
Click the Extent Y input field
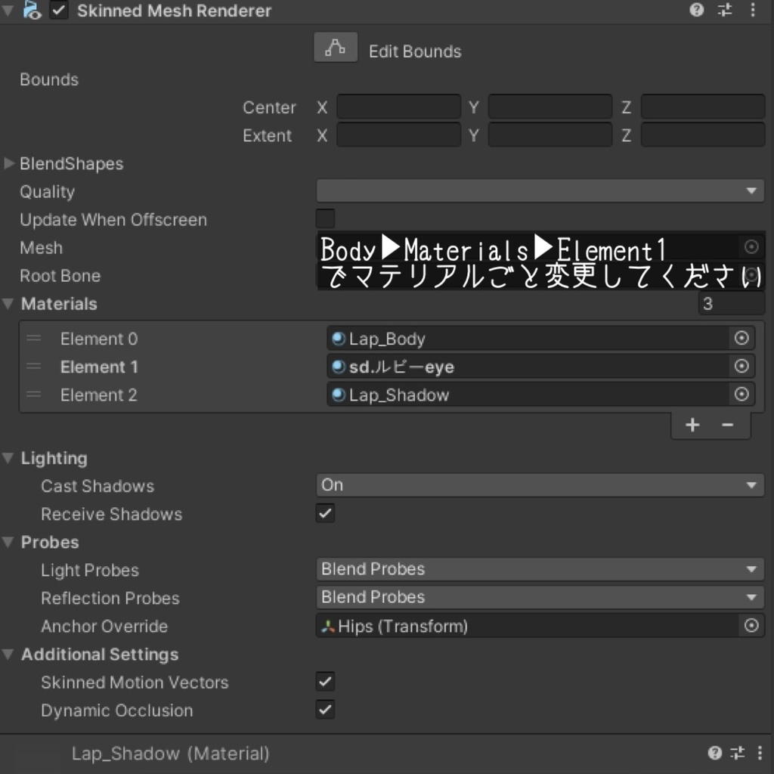(550, 135)
